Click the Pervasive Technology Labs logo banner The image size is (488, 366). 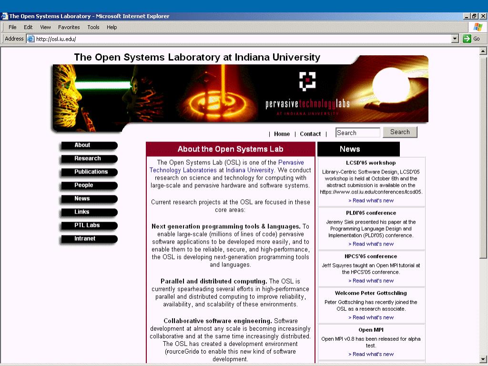click(x=307, y=93)
